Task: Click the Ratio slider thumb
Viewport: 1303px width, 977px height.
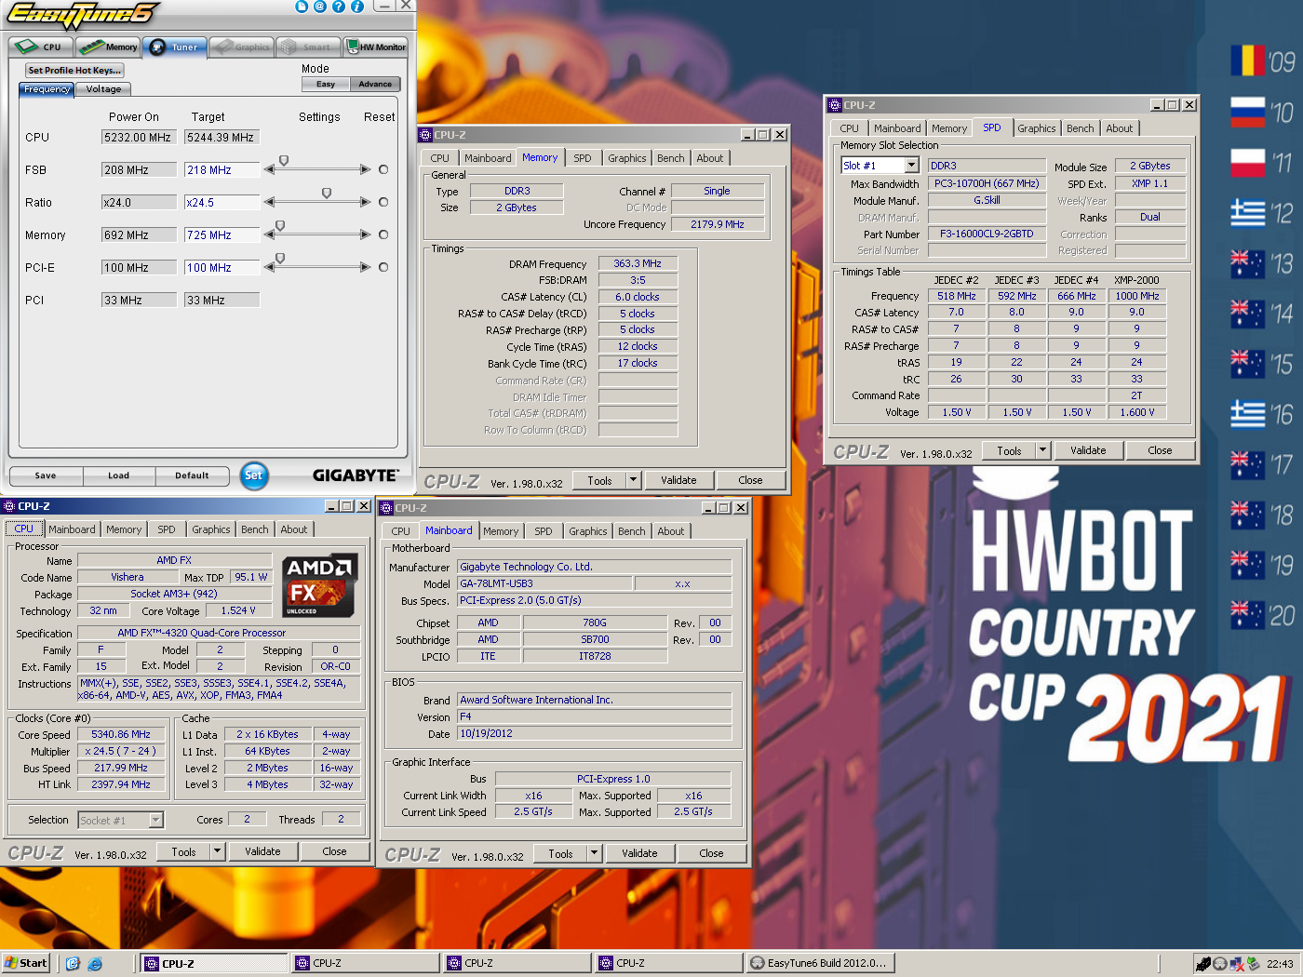Action: (327, 194)
